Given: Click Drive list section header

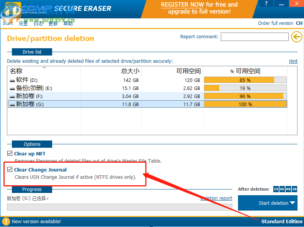Looking at the screenshot, I should pos(32,52).
